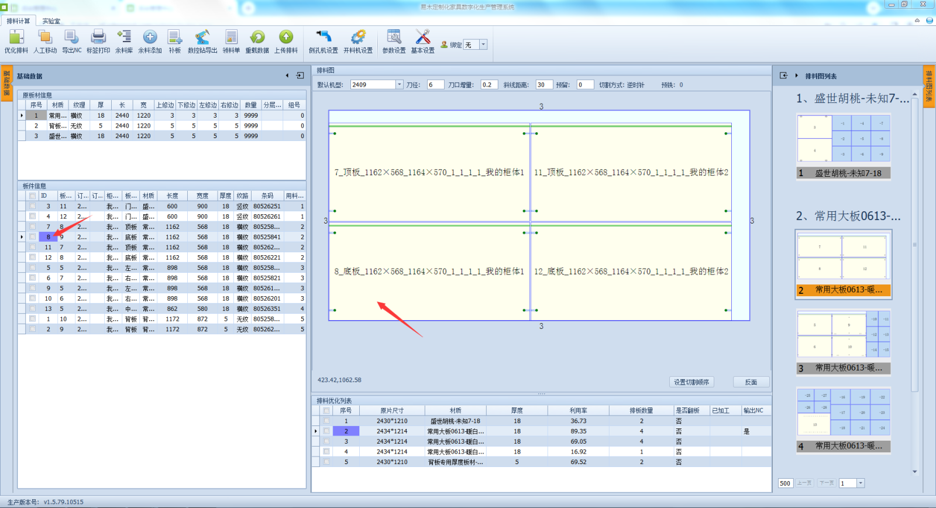Open the 默认机型 2409 dropdown
This screenshot has height=508, width=936.
coord(400,85)
